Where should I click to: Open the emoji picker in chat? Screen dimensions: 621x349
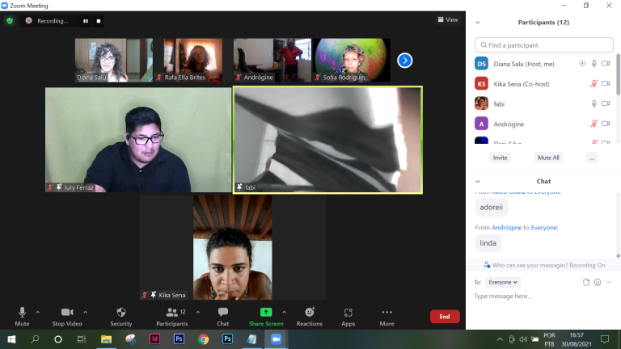point(598,282)
